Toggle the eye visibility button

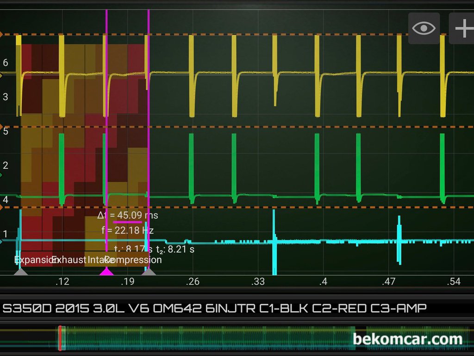pos(424,28)
